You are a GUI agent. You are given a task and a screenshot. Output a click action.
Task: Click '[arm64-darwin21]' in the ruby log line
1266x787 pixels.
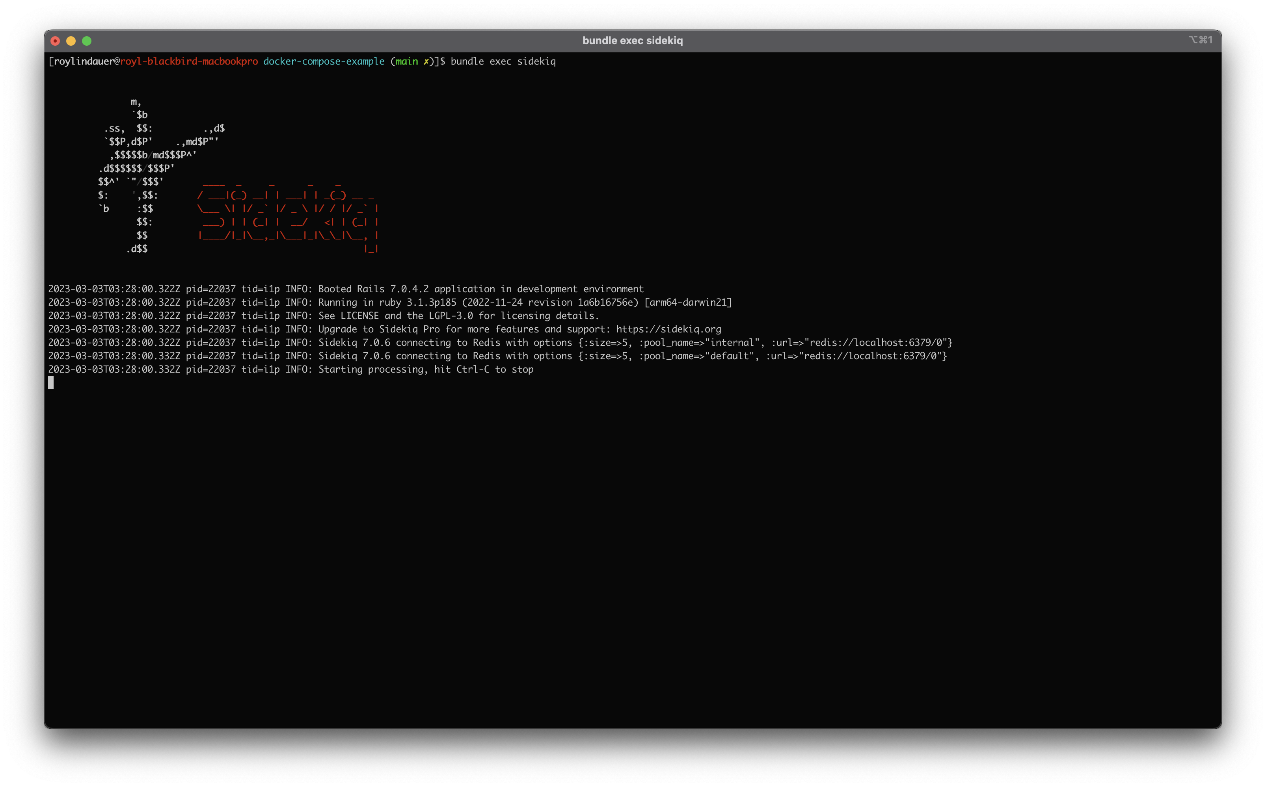click(688, 303)
